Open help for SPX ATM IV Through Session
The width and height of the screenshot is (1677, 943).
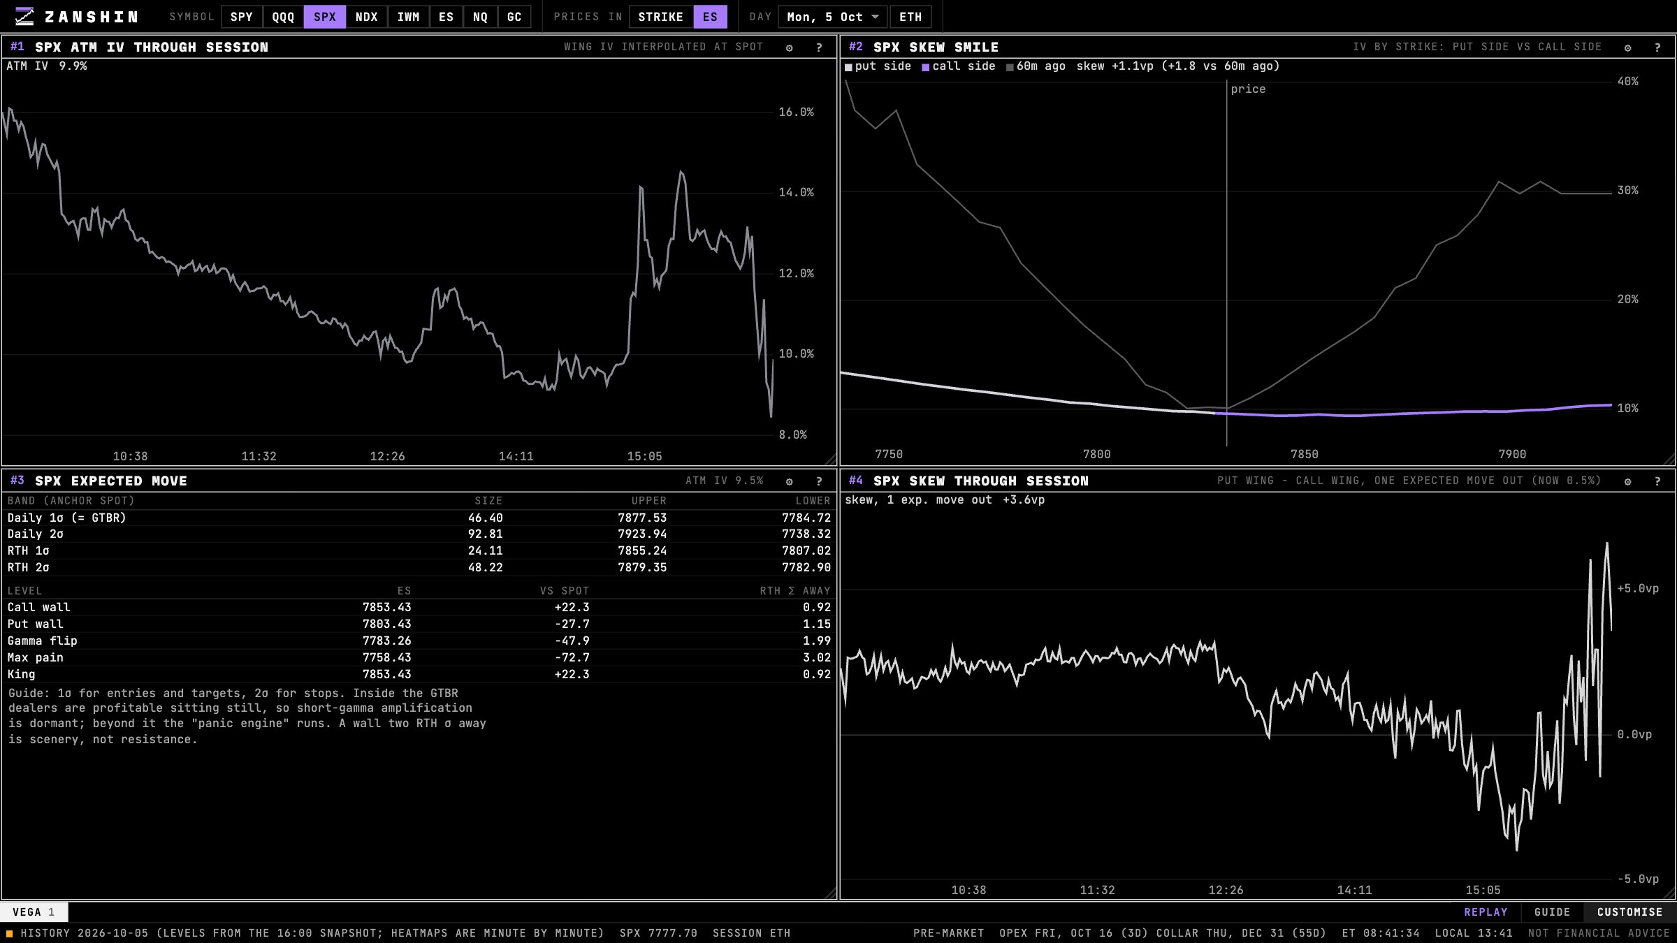819,47
